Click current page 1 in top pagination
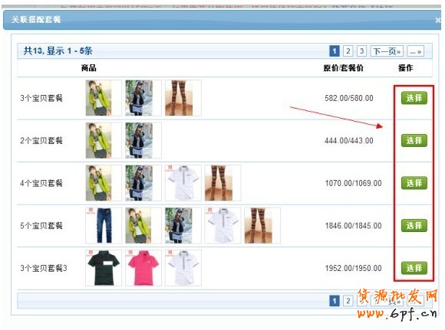Screen dimensions: 445x330 click(335, 51)
